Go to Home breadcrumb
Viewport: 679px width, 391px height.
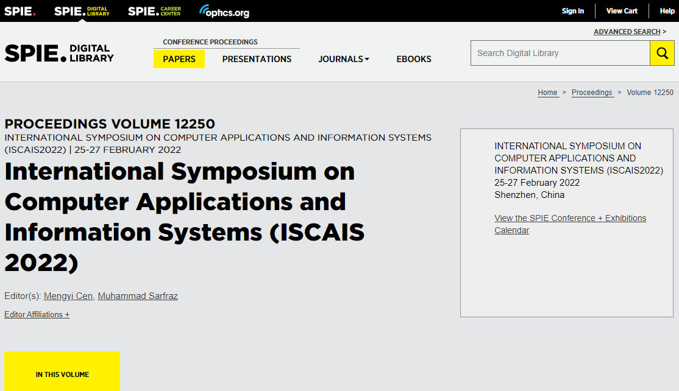coord(548,93)
